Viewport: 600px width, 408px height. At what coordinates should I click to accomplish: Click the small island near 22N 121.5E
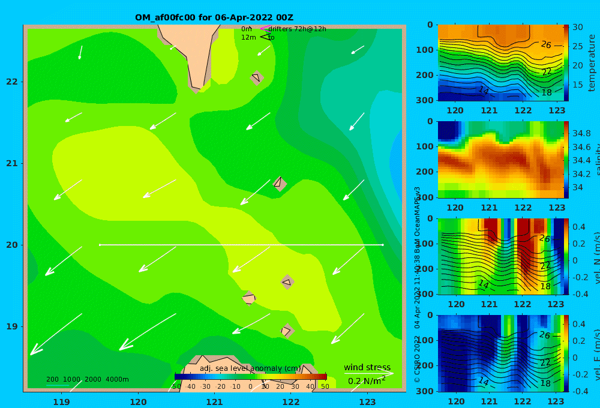(x=257, y=77)
